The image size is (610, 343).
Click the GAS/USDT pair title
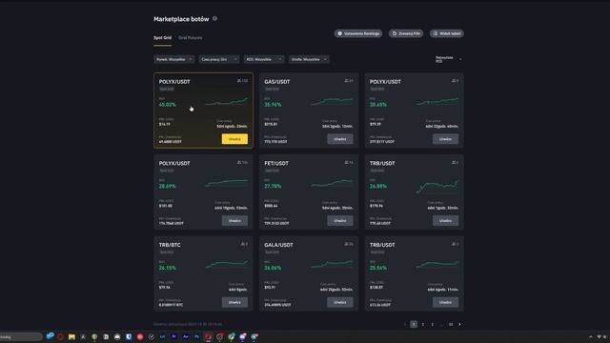point(277,82)
